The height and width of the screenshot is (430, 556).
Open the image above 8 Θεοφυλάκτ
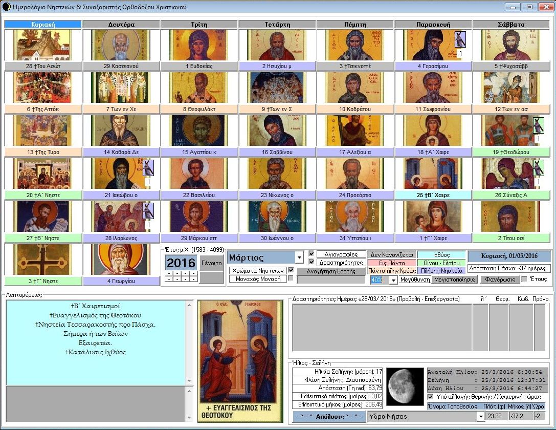199,88
